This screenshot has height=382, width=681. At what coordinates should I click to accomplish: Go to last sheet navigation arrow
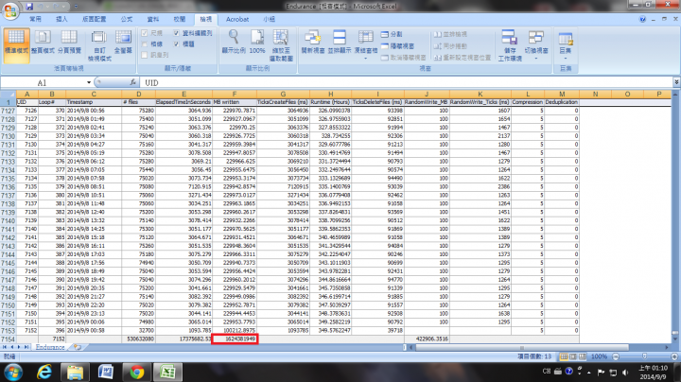pyautogui.click(x=26, y=347)
